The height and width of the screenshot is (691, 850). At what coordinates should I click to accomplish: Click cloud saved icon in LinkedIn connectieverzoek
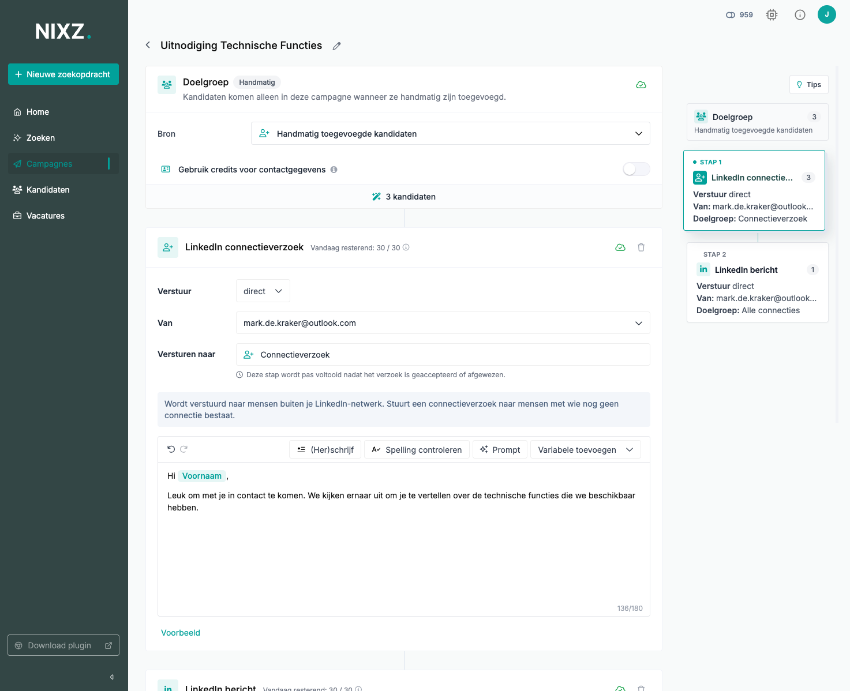pyautogui.click(x=620, y=247)
